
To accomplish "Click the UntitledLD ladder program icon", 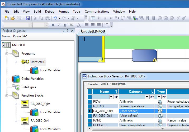I will (25, 62).
